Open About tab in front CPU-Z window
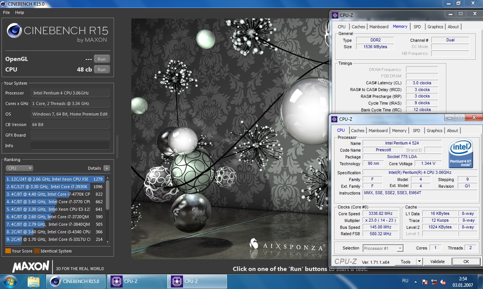 click(452, 131)
